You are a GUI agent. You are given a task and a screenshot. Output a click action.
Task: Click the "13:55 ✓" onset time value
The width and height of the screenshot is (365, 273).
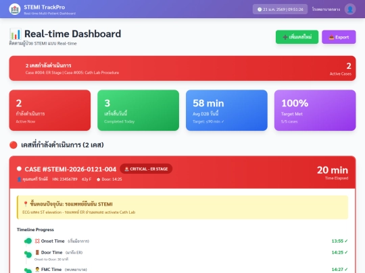(339, 241)
